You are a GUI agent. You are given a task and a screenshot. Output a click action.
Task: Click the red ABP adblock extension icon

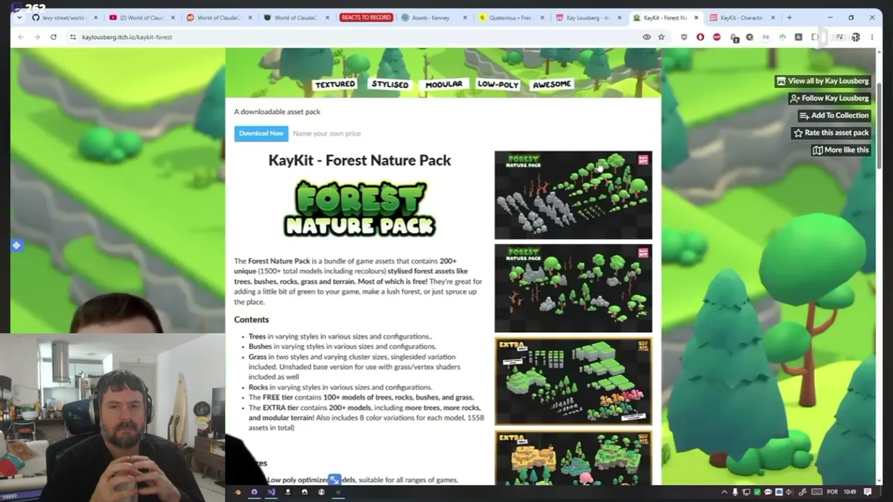click(x=716, y=37)
